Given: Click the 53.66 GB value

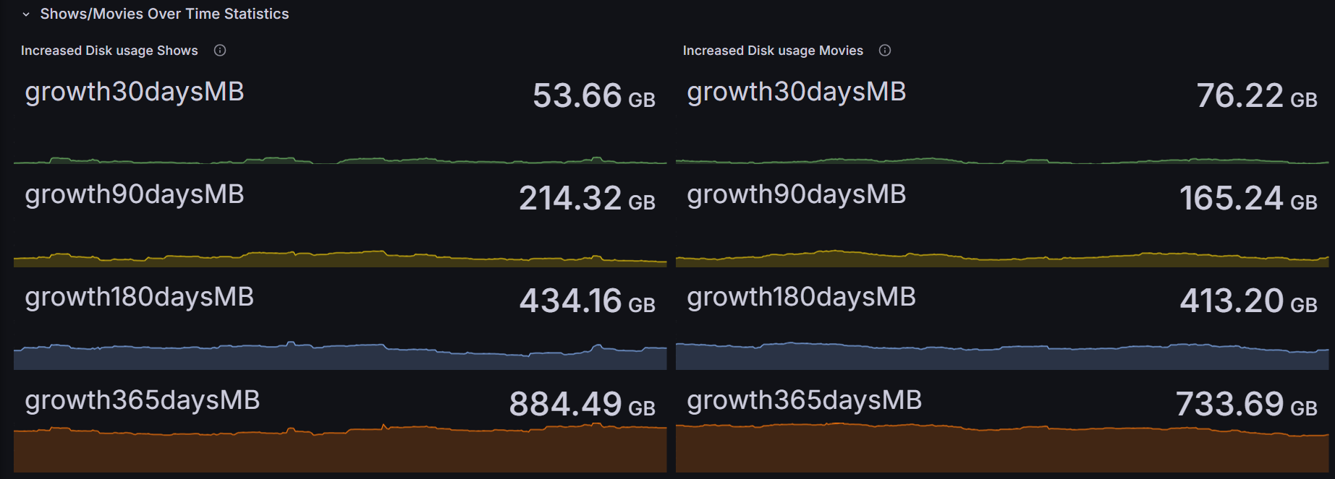Looking at the screenshot, I should point(594,96).
